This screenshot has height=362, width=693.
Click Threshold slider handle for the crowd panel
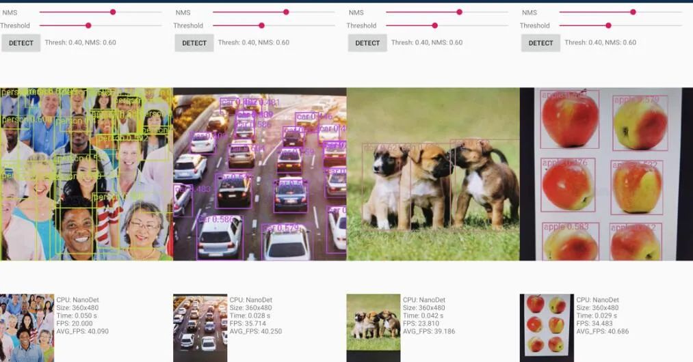pos(88,25)
